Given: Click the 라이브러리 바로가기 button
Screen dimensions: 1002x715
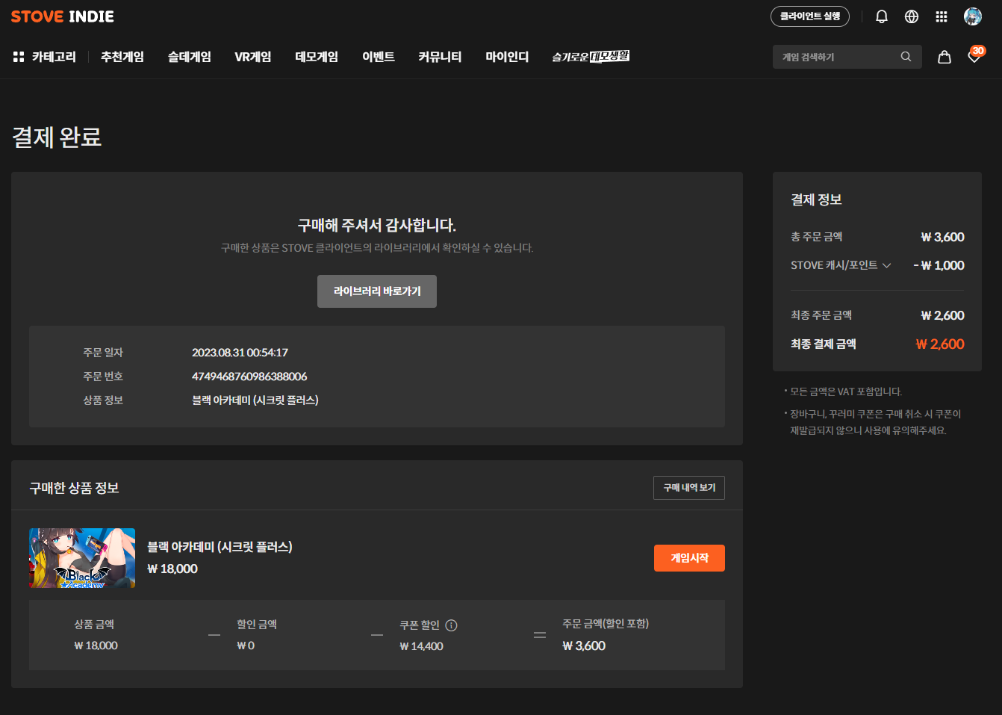Looking at the screenshot, I should (x=377, y=291).
